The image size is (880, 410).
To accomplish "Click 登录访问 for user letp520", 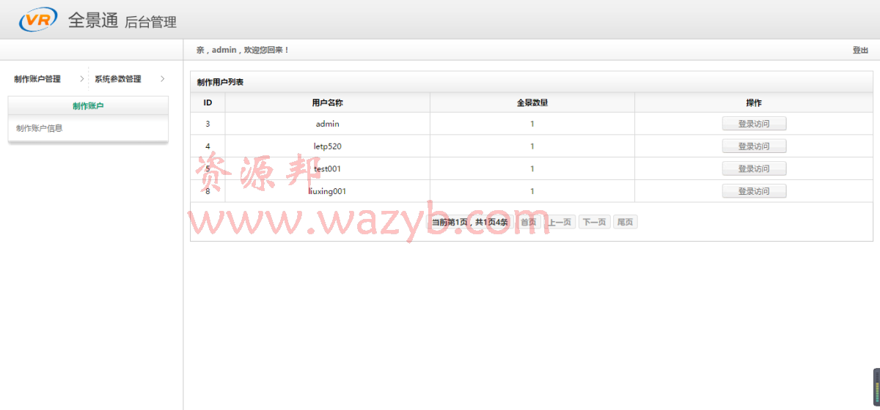I will [754, 146].
